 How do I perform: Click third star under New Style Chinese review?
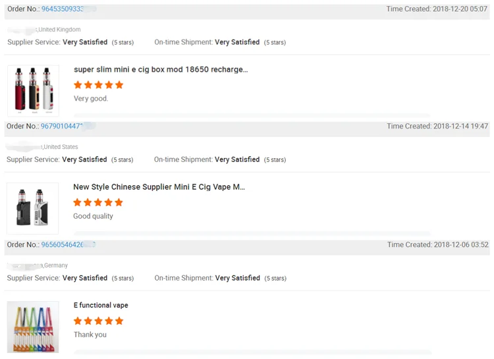point(98,203)
